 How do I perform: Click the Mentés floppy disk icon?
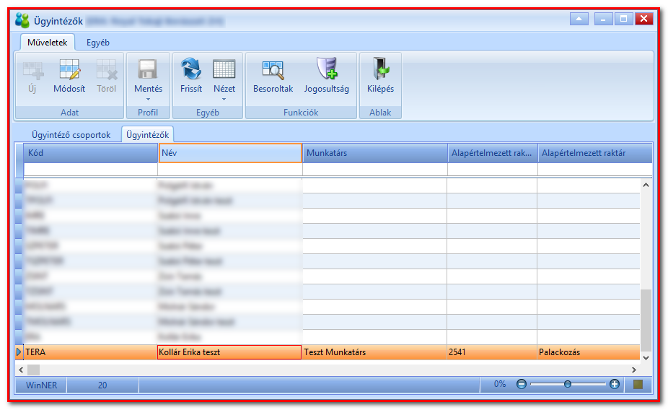tap(148, 69)
